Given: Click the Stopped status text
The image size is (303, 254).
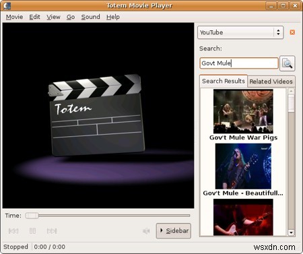Looking at the screenshot, I should point(15,247).
